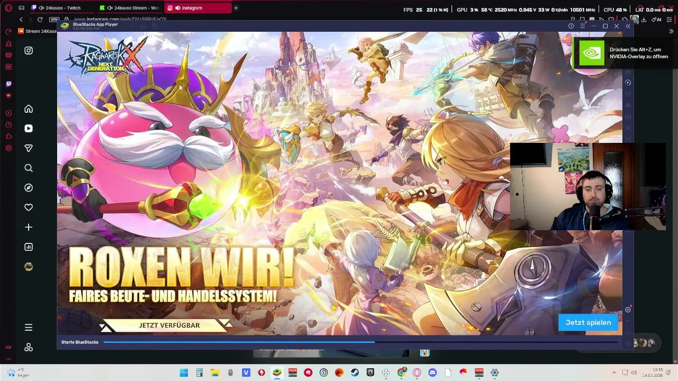The height and width of the screenshot is (381, 678).
Task: Open Instagram Search magnifier icon
Action: [29, 168]
